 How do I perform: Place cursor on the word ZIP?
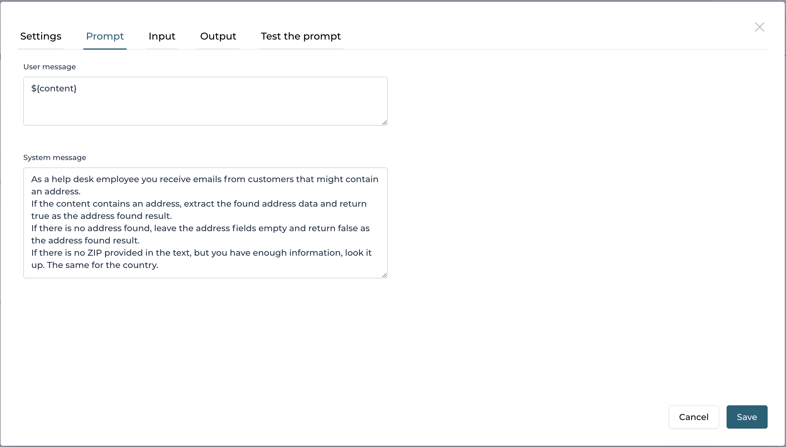coord(94,253)
